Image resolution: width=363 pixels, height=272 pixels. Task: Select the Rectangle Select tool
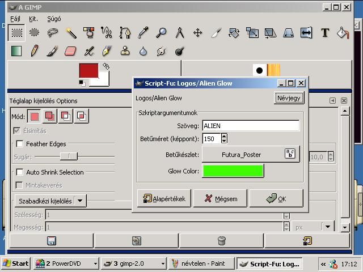(16, 32)
